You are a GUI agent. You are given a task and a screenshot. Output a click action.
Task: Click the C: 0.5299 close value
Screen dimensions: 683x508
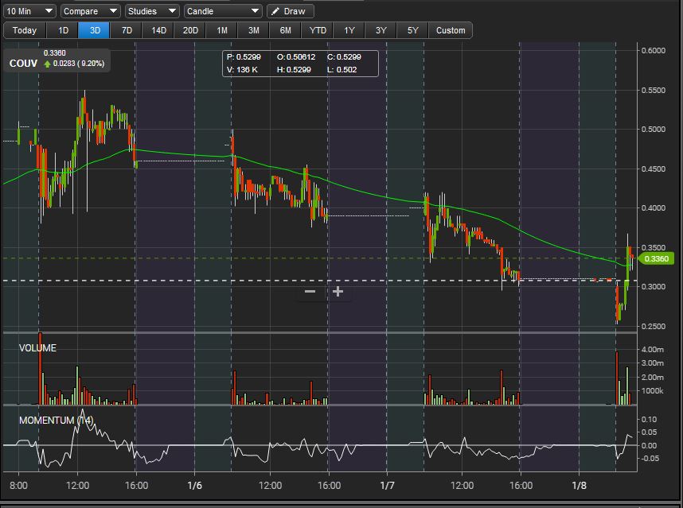(x=344, y=57)
